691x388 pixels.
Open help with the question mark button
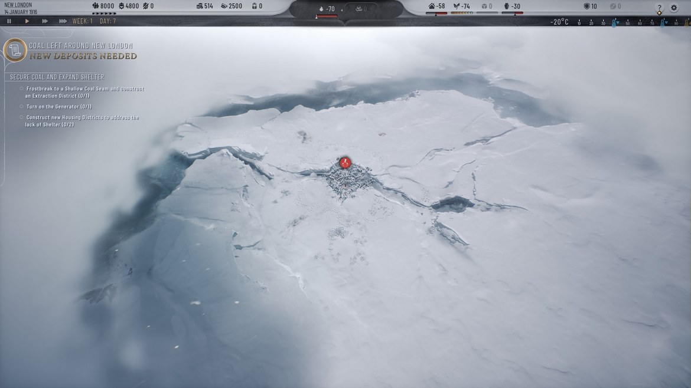[x=659, y=8]
